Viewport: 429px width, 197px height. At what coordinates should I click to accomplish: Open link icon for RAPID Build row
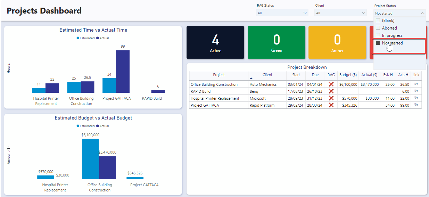416,91
